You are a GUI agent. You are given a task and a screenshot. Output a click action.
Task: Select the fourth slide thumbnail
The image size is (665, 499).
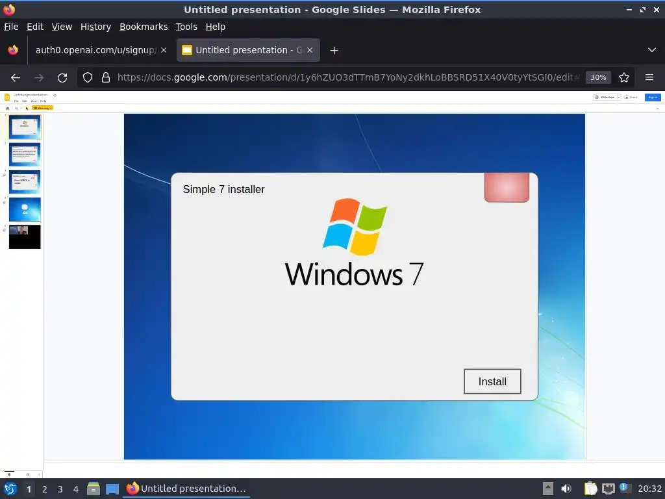click(25, 210)
